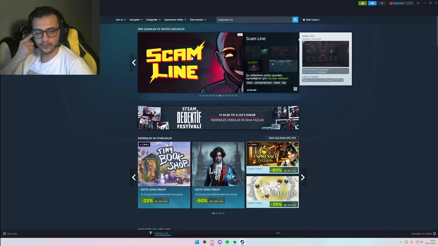The height and width of the screenshot is (246, 438).
Task: Click the download progress bar
Action: (x=217, y=235)
